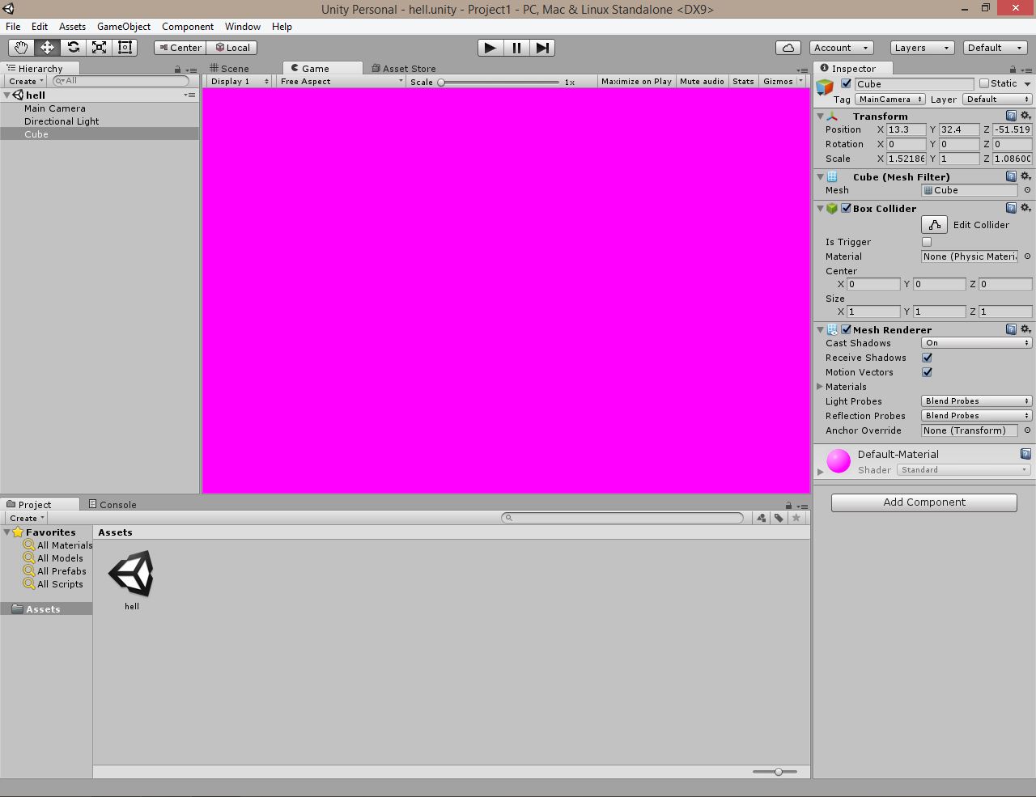Viewport: 1036px width, 797px height.
Task: Open the Cloud services icon
Action: [x=788, y=48]
